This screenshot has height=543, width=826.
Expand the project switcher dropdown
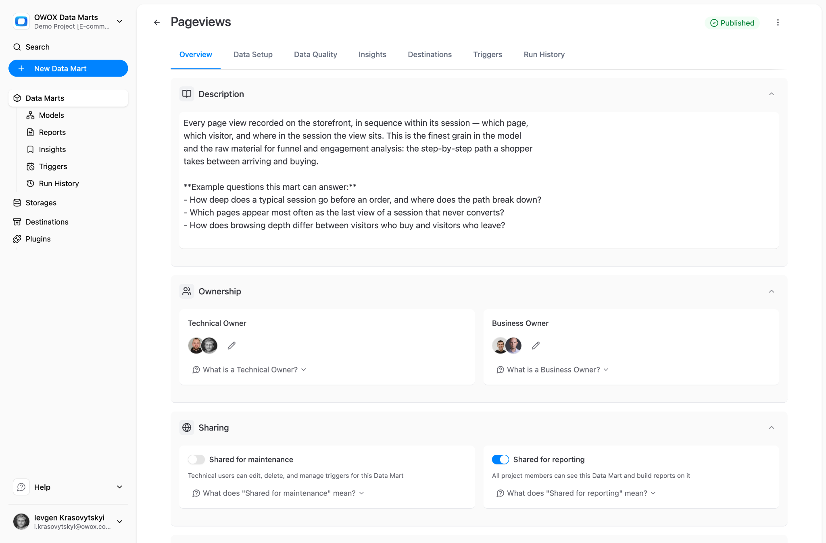pos(119,21)
